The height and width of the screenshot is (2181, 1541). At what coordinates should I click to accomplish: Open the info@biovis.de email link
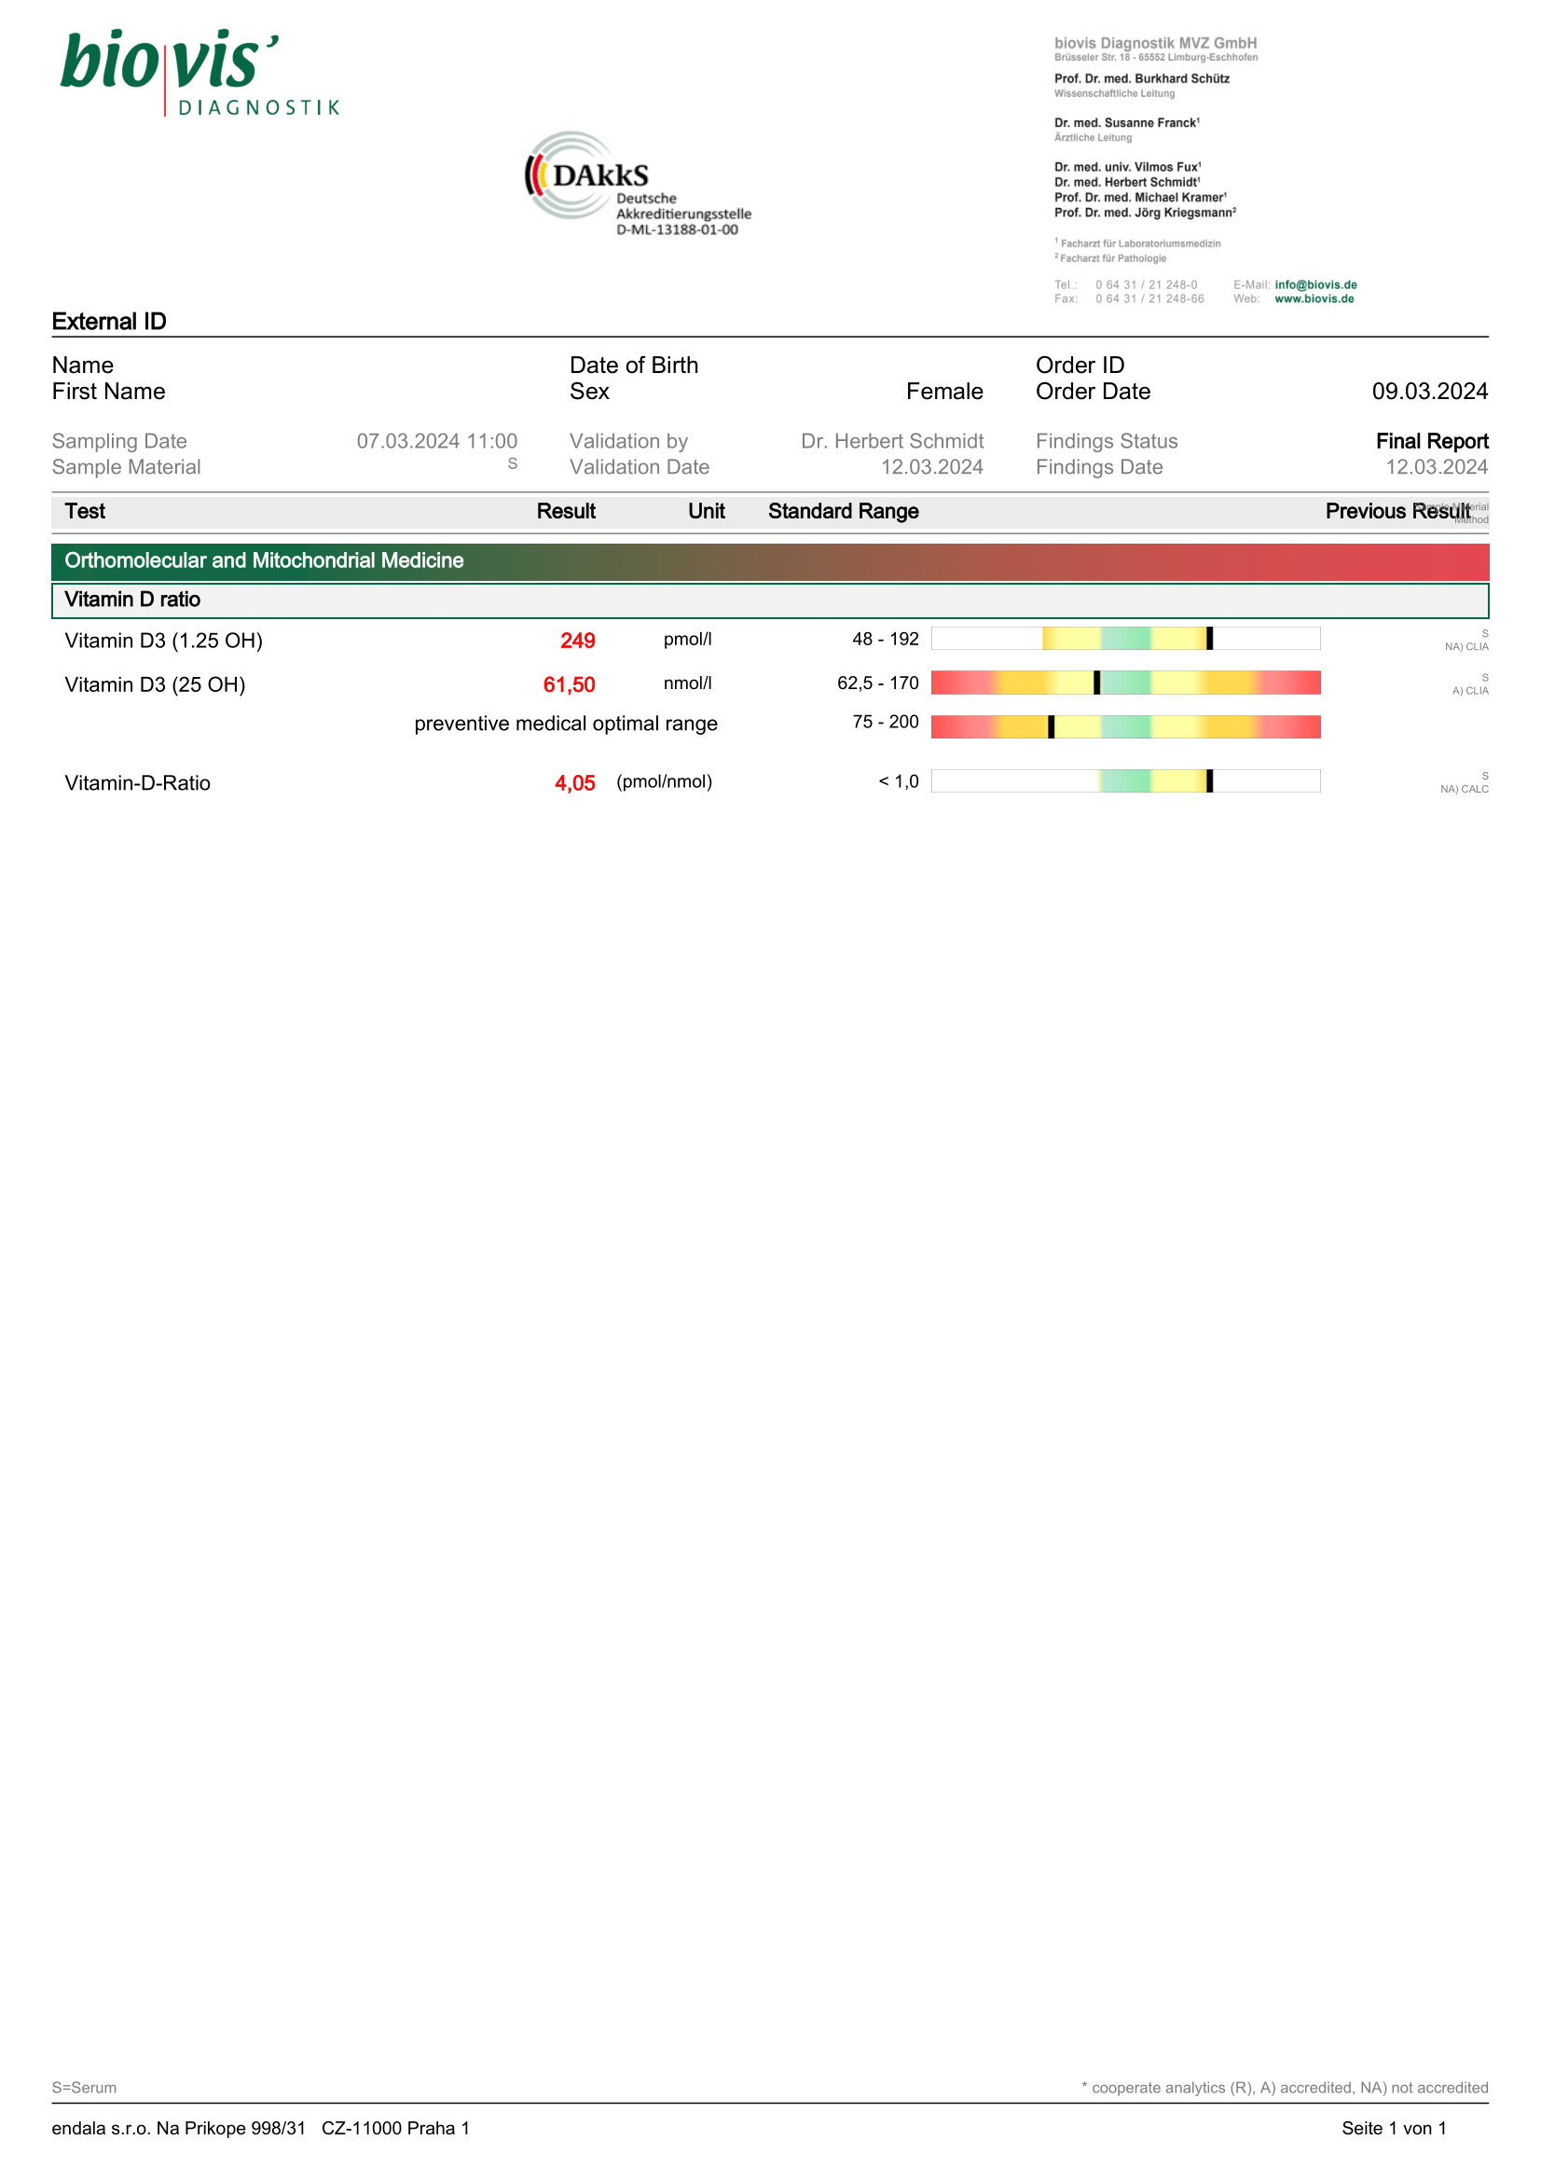[x=1315, y=285]
